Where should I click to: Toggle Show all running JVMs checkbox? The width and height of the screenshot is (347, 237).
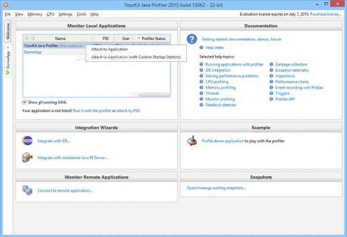(25, 102)
